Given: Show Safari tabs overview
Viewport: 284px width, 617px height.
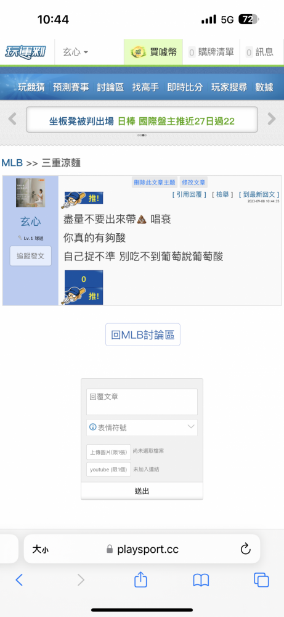Looking at the screenshot, I should point(261,580).
